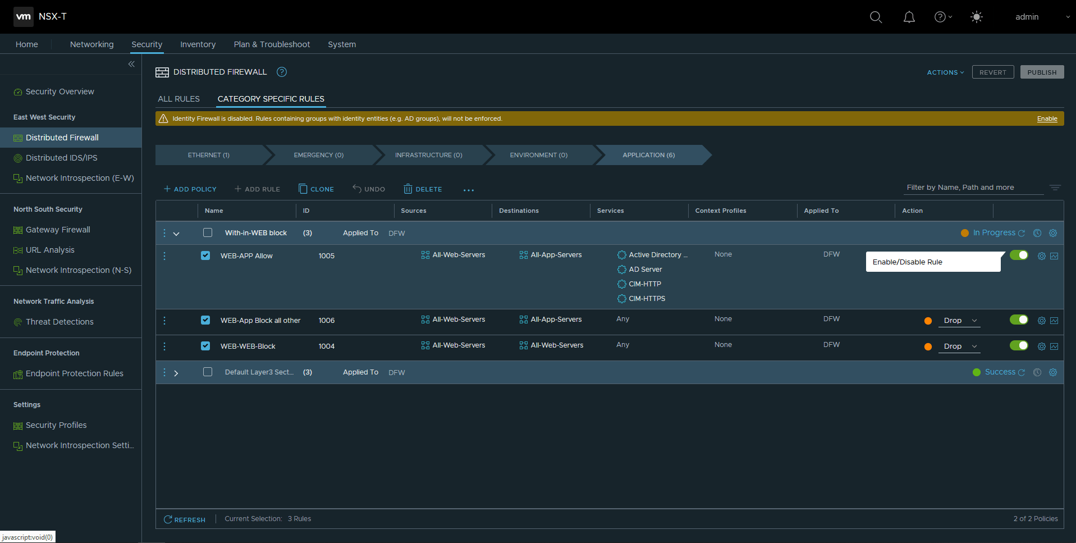This screenshot has height=543, width=1076.
Task: Click the DELETE button
Action: pos(423,189)
